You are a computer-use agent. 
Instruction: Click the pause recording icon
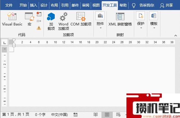click(x=39, y=21)
